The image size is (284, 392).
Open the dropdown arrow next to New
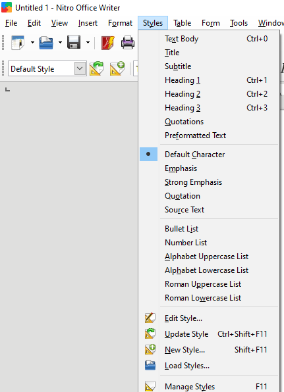(32, 43)
